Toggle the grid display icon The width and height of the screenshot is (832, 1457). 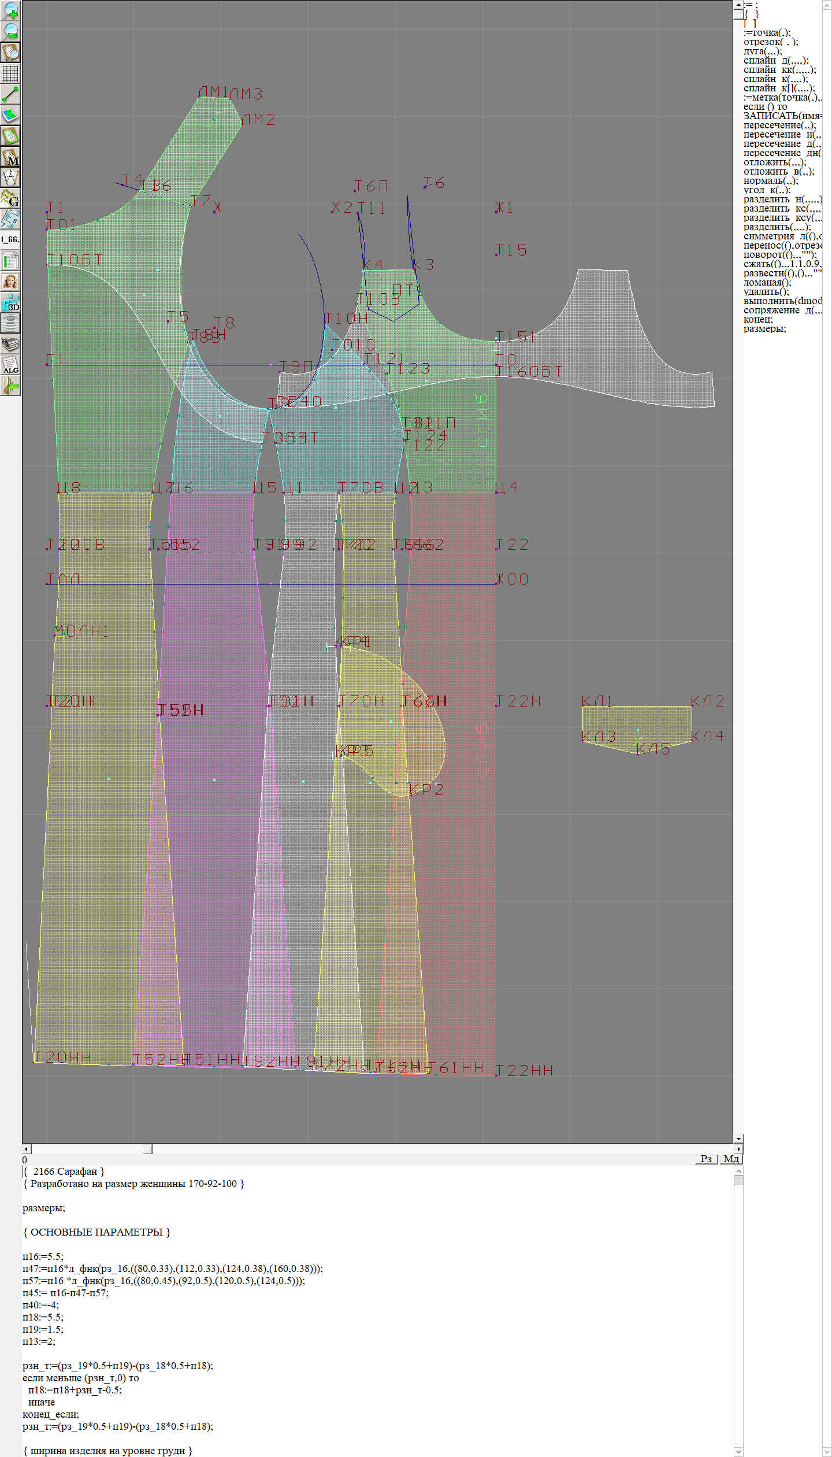coord(10,73)
